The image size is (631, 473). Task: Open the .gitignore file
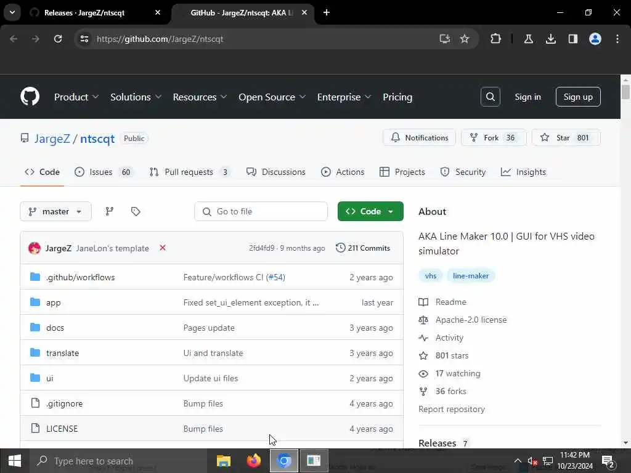point(64,403)
